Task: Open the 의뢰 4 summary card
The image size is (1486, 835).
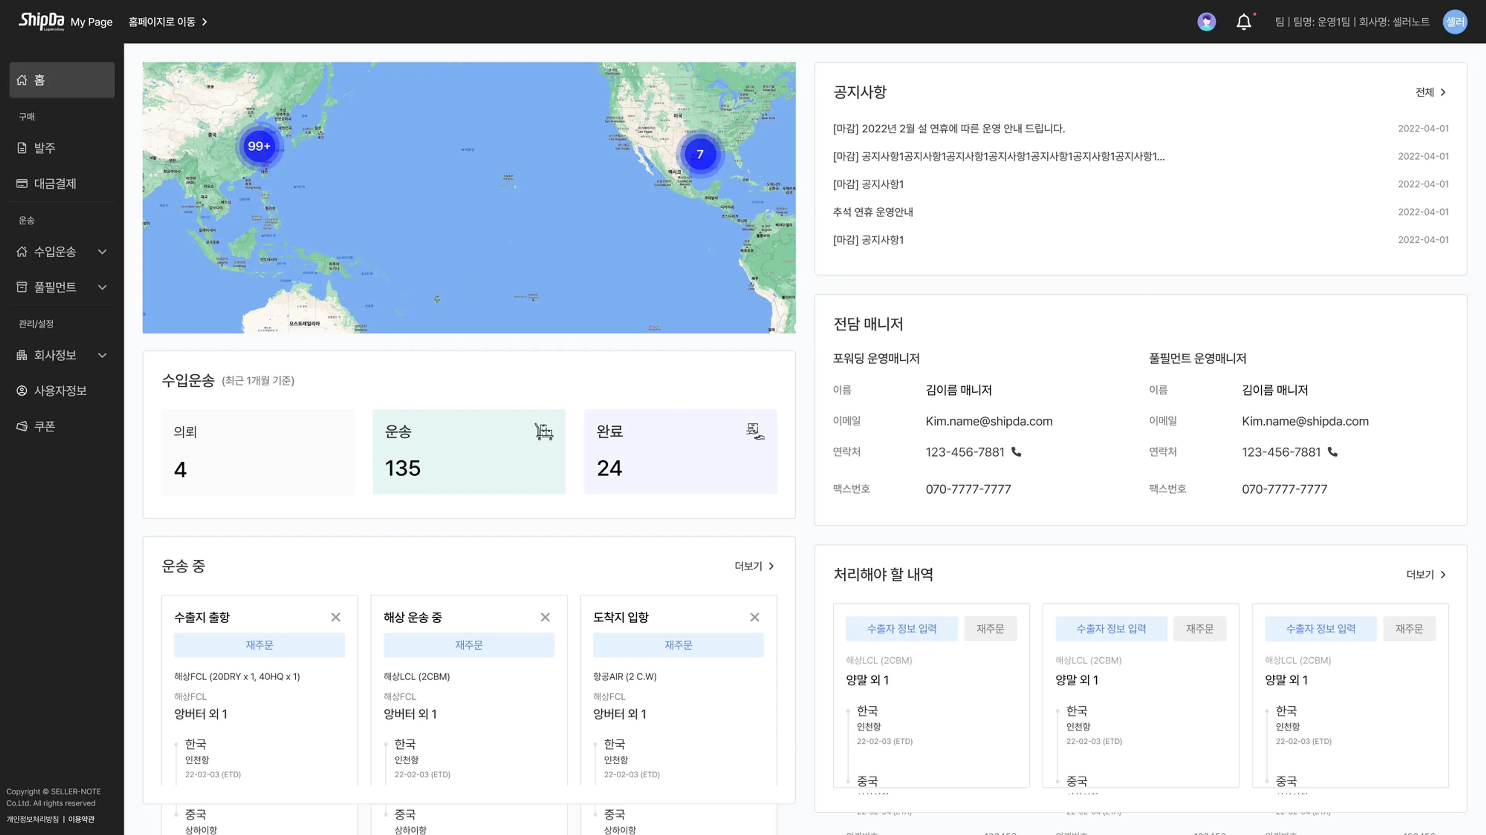Action: pyautogui.click(x=257, y=452)
